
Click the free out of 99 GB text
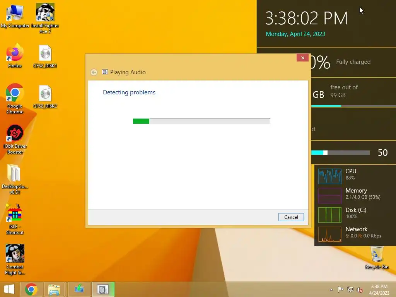[x=344, y=91]
